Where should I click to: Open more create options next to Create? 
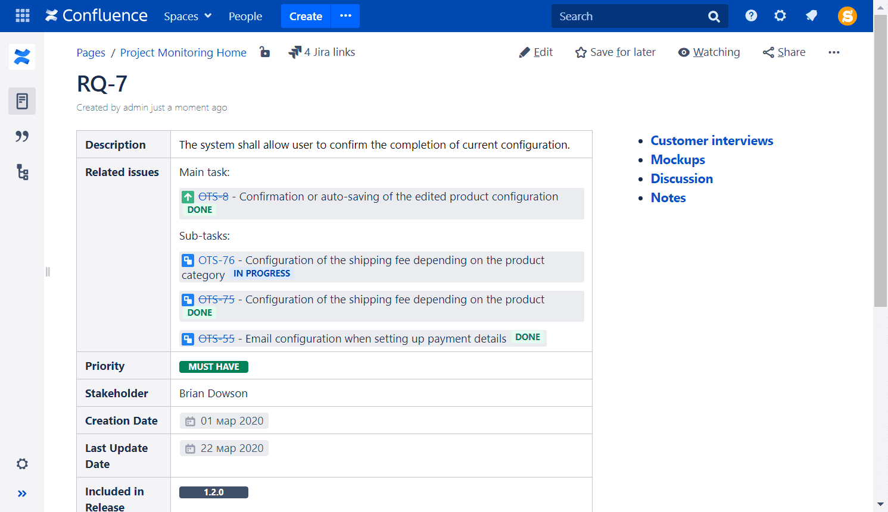click(x=345, y=16)
